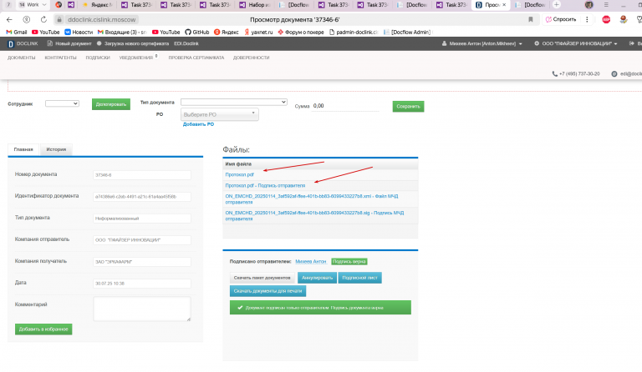Open the Новости bookmark

79,33
